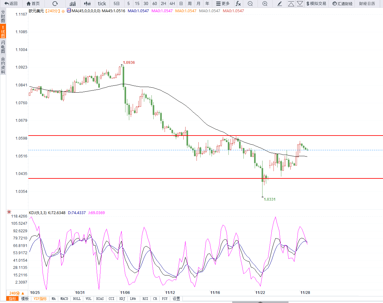This screenshot has height=303, width=383.
Task: Apply the CR indicator
Action: 155,299
